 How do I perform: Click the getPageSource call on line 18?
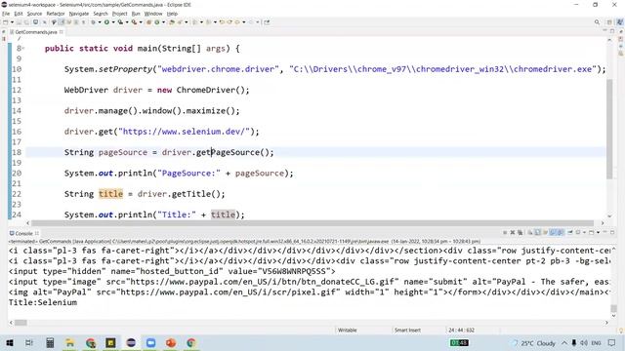234,152
